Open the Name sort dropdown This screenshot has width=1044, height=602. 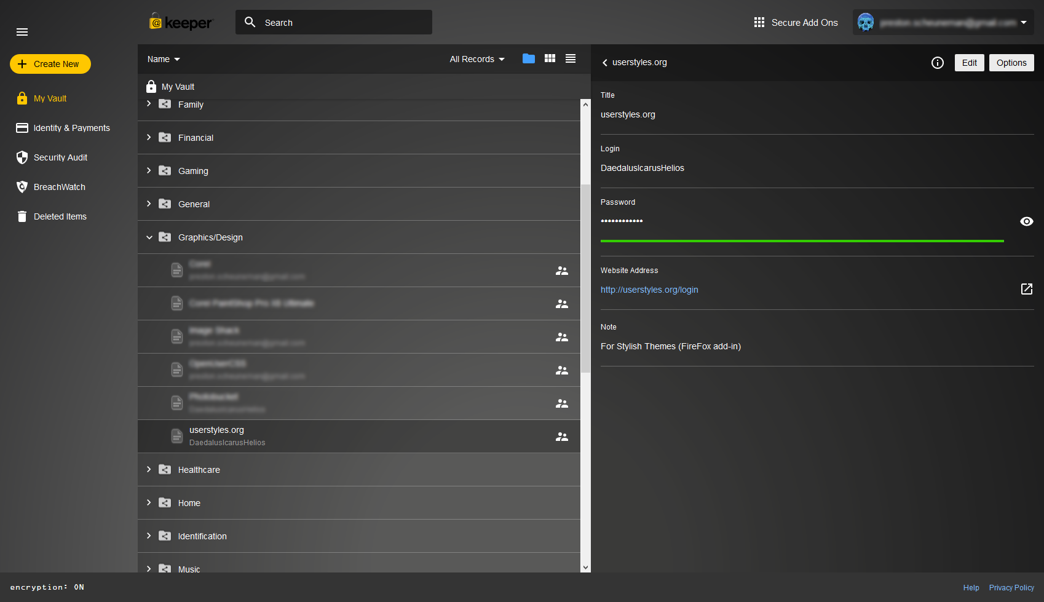point(164,59)
